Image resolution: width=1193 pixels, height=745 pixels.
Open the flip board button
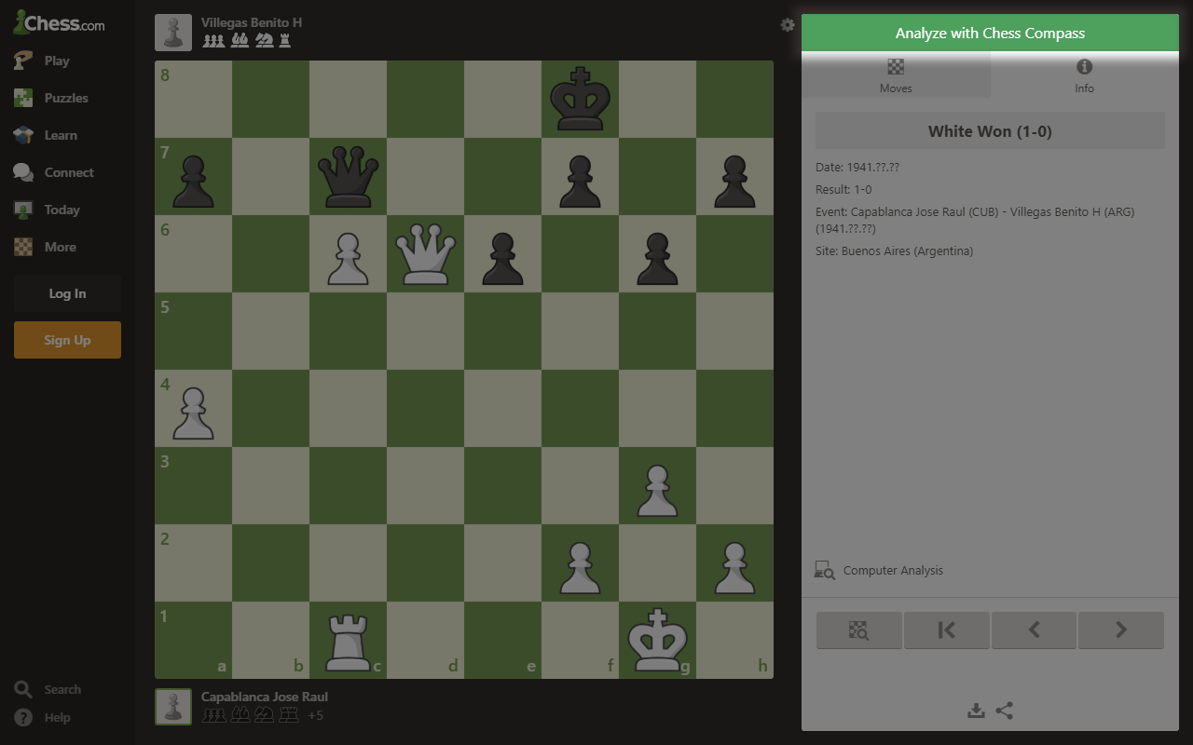click(858, 630)
